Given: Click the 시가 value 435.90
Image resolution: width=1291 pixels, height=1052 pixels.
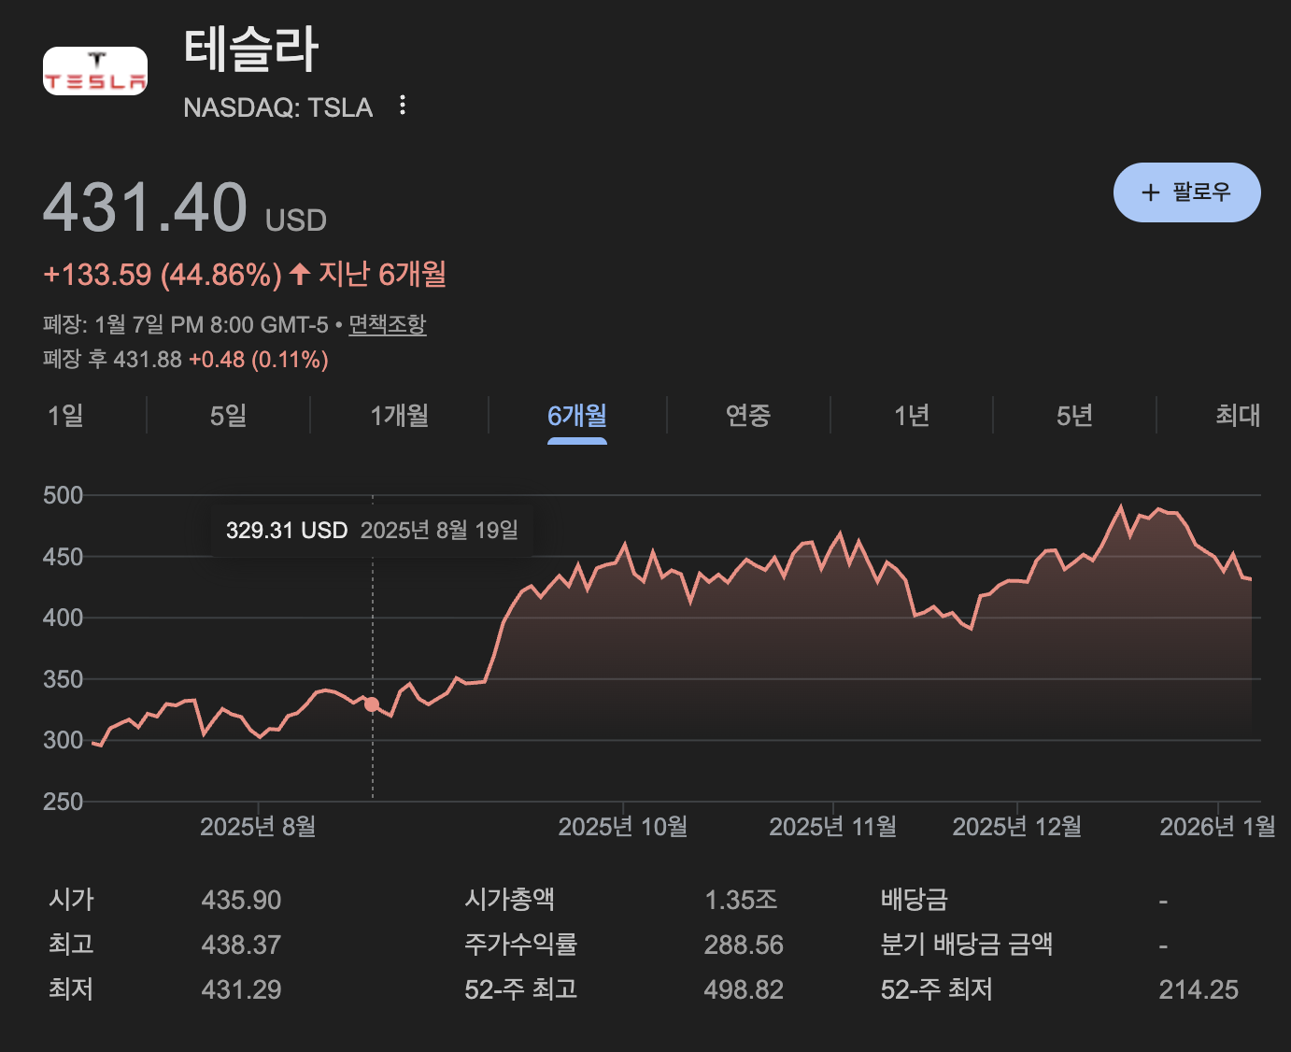Looking at the screenshot, I should 241,900.
